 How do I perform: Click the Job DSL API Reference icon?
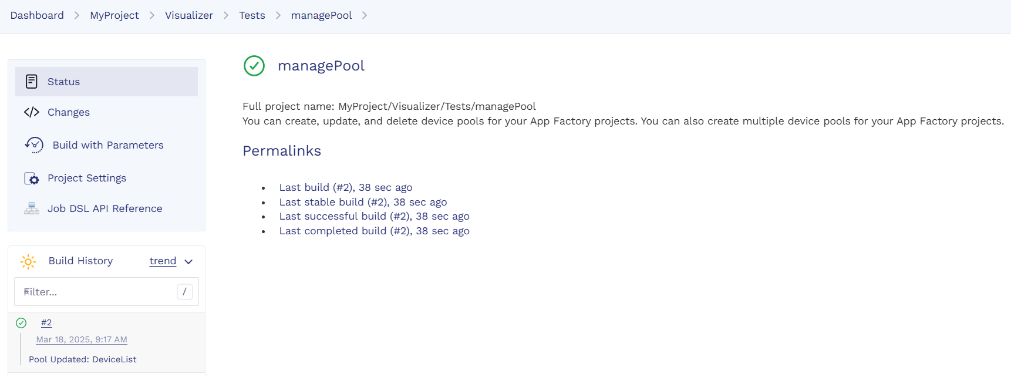(x=32, y=208)
